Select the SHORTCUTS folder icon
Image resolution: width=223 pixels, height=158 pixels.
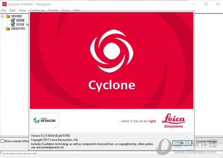[8, 29]
